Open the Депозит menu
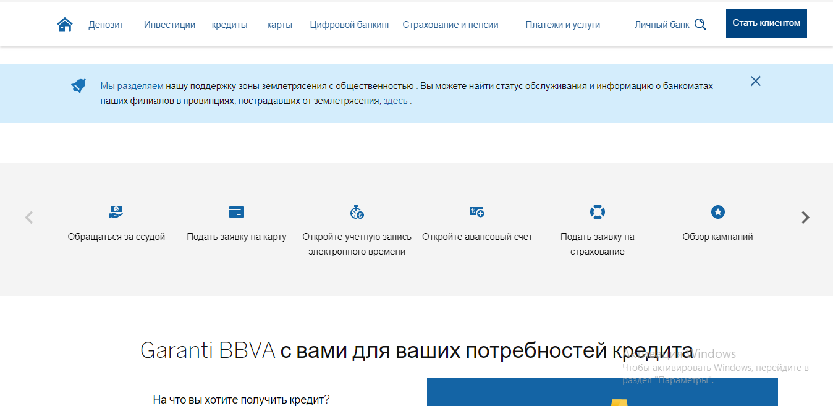This screenshot has height=406, width=833. coord(106,25)
